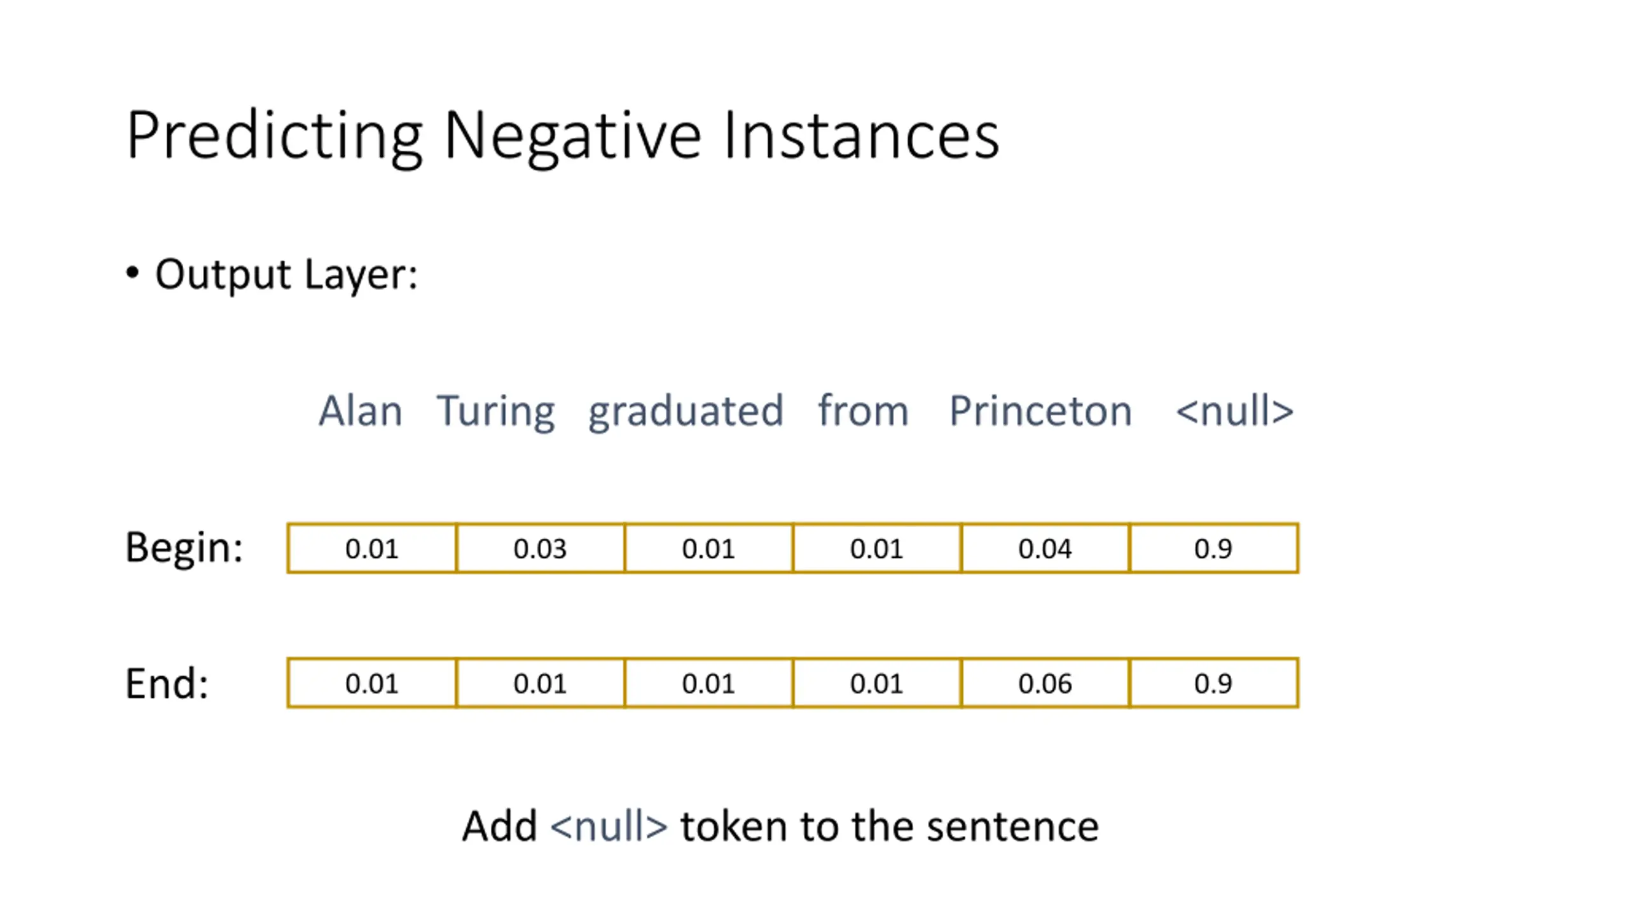This screenshot has height=916, width=1628.
Task: Click the word Princeton
Action: (1040, 411)
